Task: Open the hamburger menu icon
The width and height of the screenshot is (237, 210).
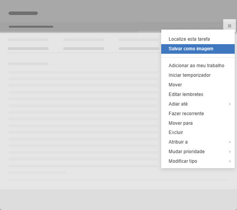Action: click(229, 26)
